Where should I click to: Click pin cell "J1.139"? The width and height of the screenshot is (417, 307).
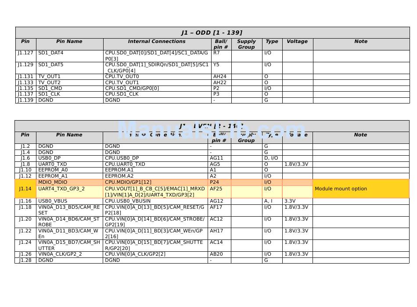tap(25, 100)
